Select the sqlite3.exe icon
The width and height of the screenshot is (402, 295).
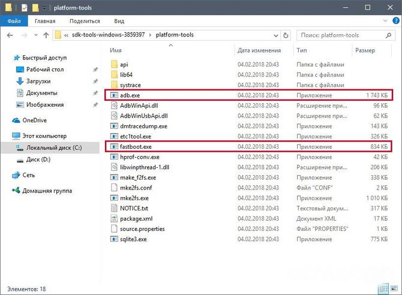114,239
